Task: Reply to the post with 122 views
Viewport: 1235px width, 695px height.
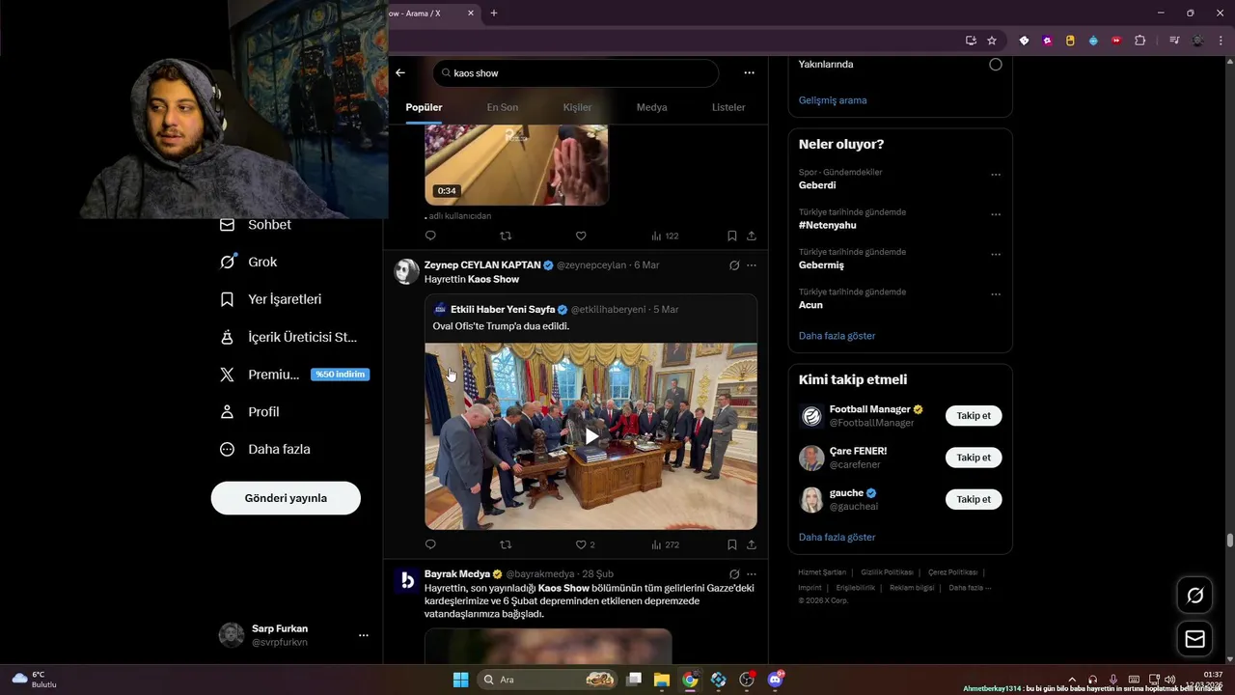Action: tap(430, 236)
